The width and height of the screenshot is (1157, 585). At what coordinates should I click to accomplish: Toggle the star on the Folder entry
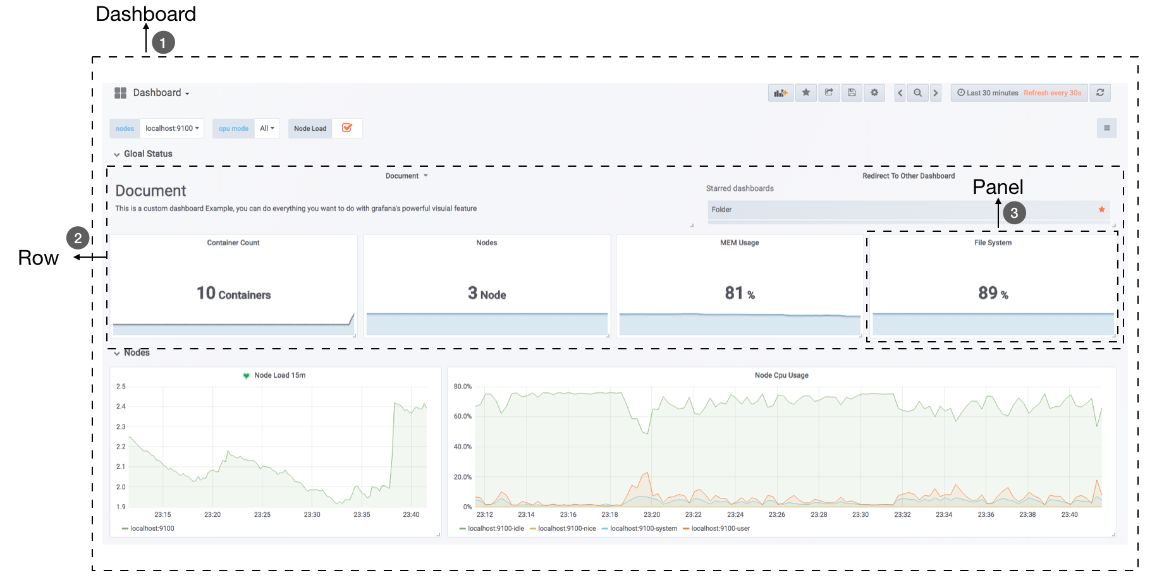pos(1102,209)
